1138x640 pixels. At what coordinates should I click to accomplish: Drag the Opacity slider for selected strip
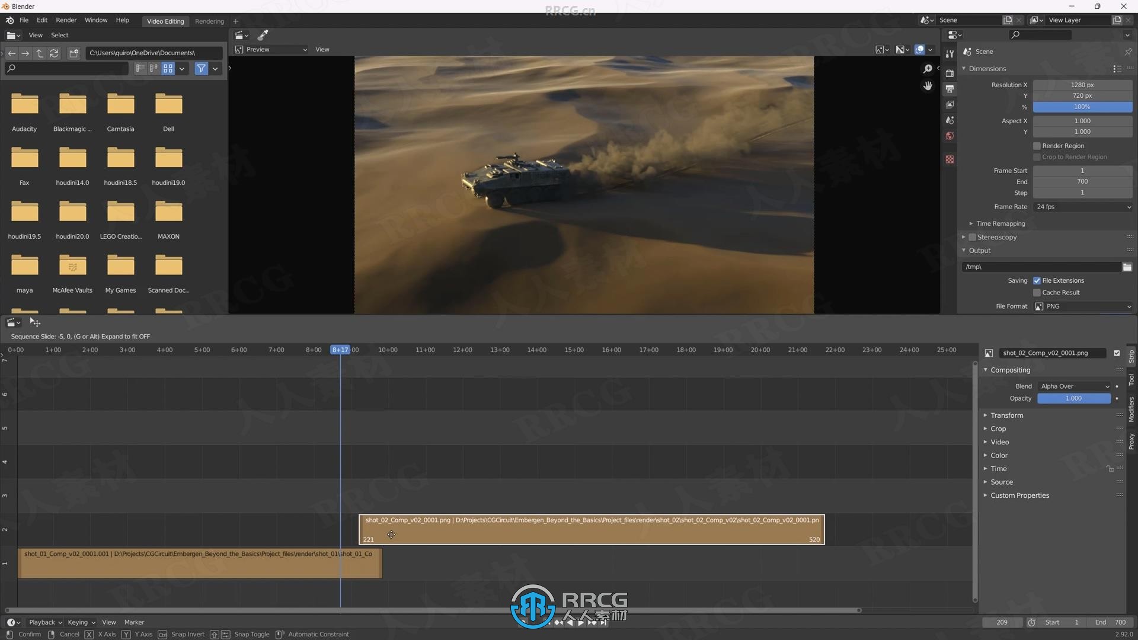1073,398
